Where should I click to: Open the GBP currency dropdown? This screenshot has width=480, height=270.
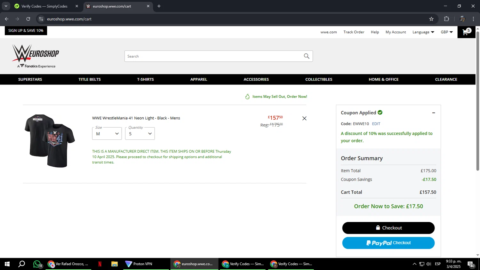(x=447, y=32)
